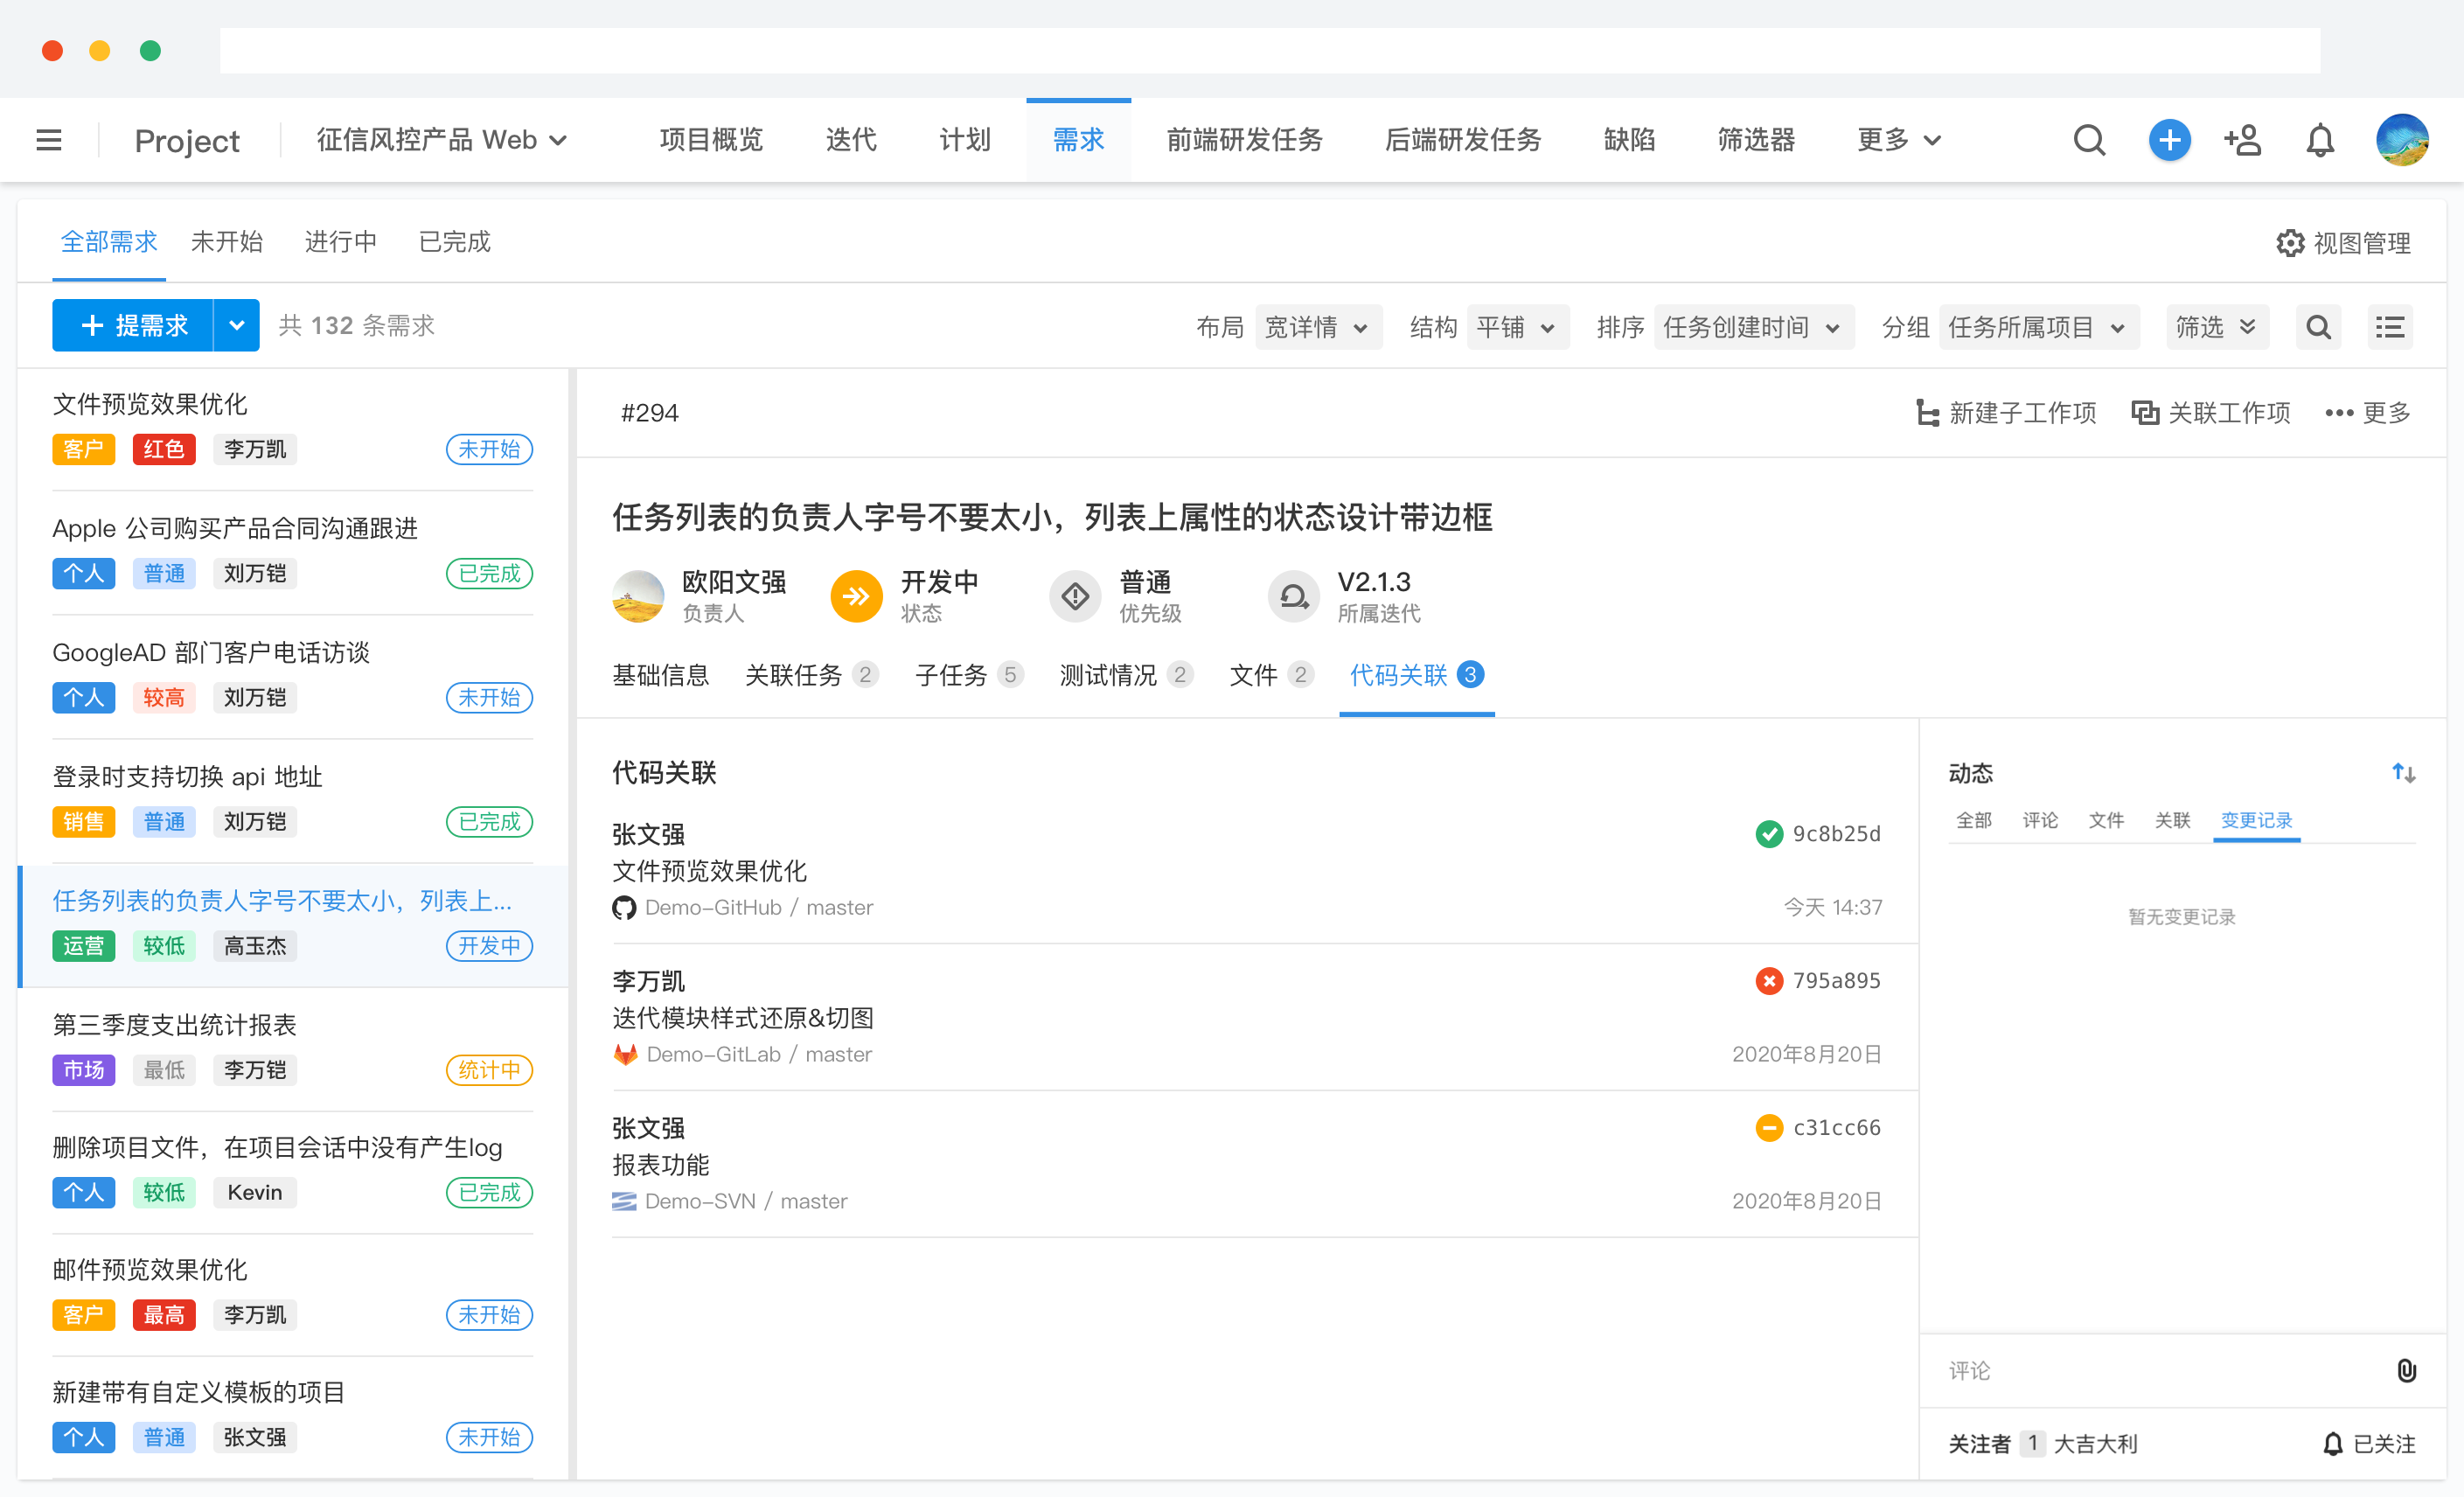Switch to the 缺陷 navigation tab
This screenshot has width=2464, height=1497.
point(1629,140)
